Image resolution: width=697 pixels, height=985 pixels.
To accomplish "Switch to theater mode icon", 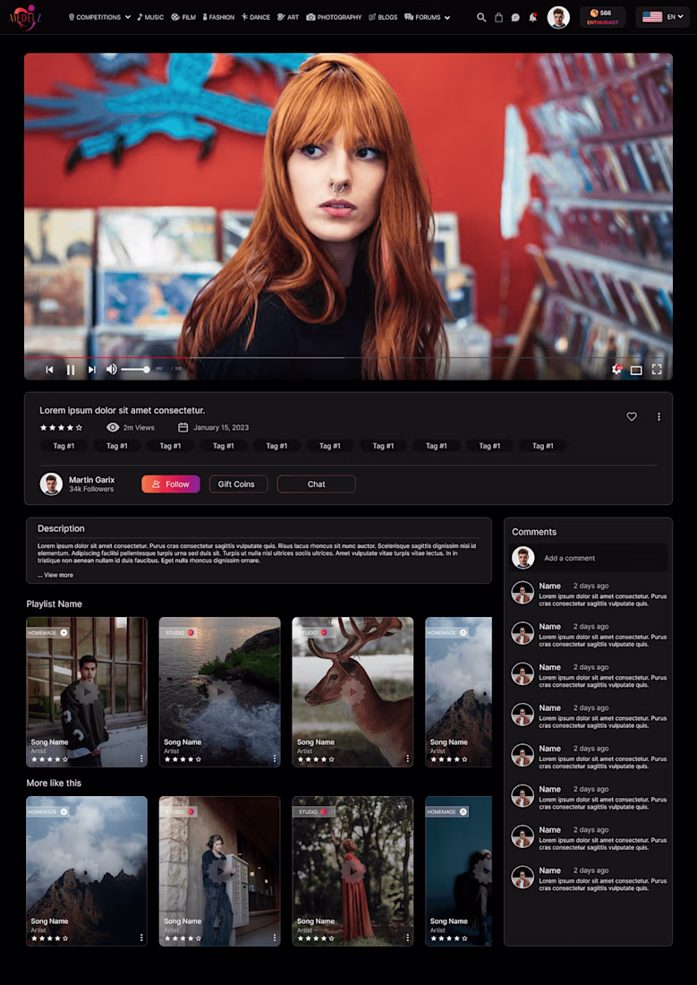I will [636, 370].
